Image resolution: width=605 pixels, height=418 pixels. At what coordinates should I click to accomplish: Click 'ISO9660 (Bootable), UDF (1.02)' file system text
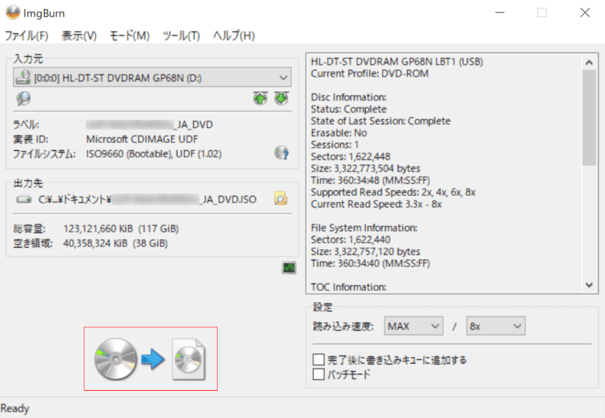tap(153, 154)
